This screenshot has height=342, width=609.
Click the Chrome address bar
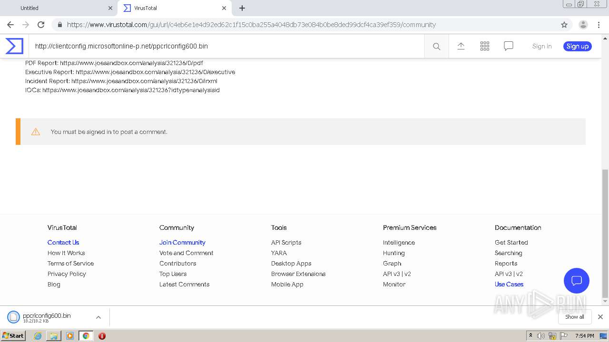coord(304,25)
